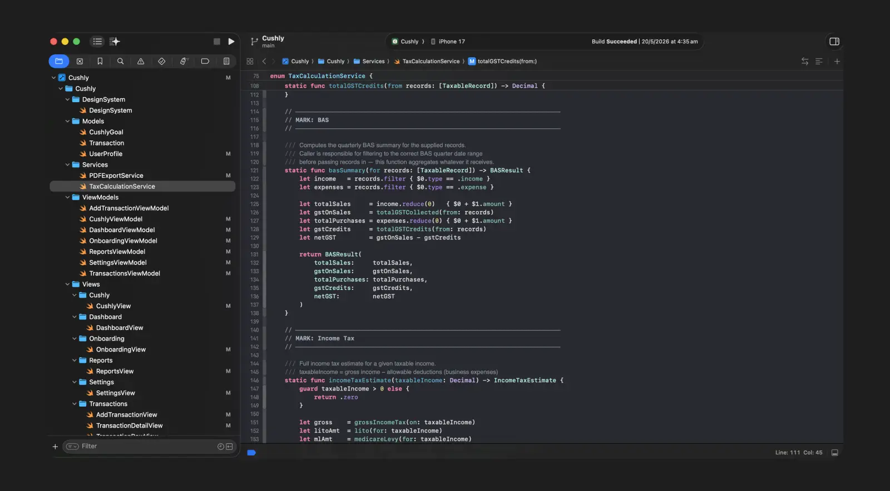Open the Report navigator tab
Screen dimensions: 890x491
pos(226,61)
